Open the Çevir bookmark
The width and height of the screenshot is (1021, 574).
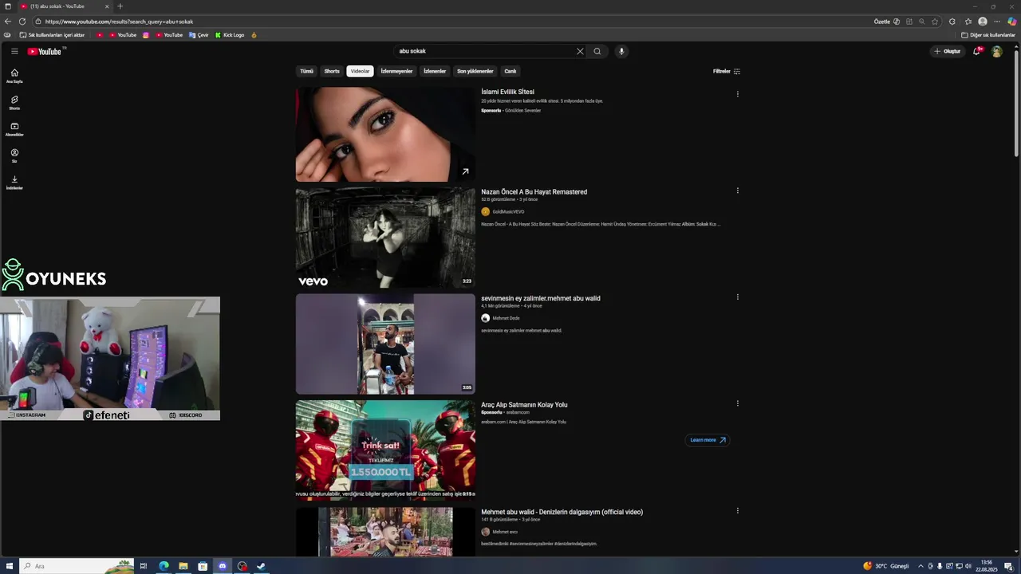pyautogui.click(x=199, y=35)
